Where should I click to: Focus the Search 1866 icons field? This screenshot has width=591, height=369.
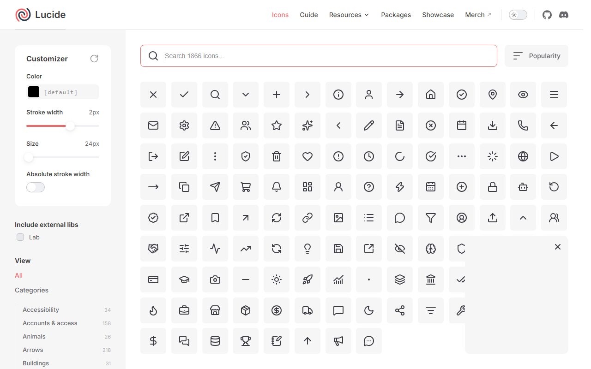point(319,56)
